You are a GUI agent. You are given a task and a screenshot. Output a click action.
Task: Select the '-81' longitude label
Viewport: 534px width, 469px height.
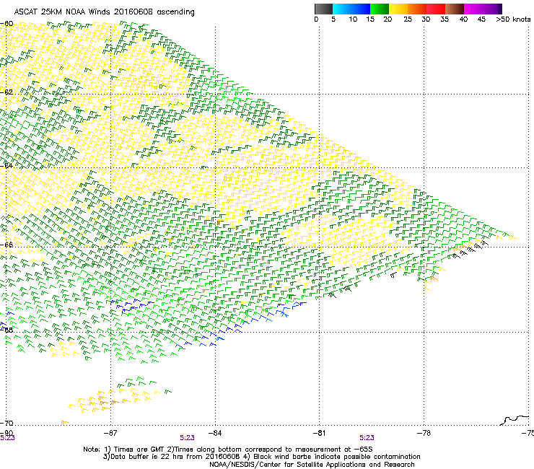[x=319, y=433]
